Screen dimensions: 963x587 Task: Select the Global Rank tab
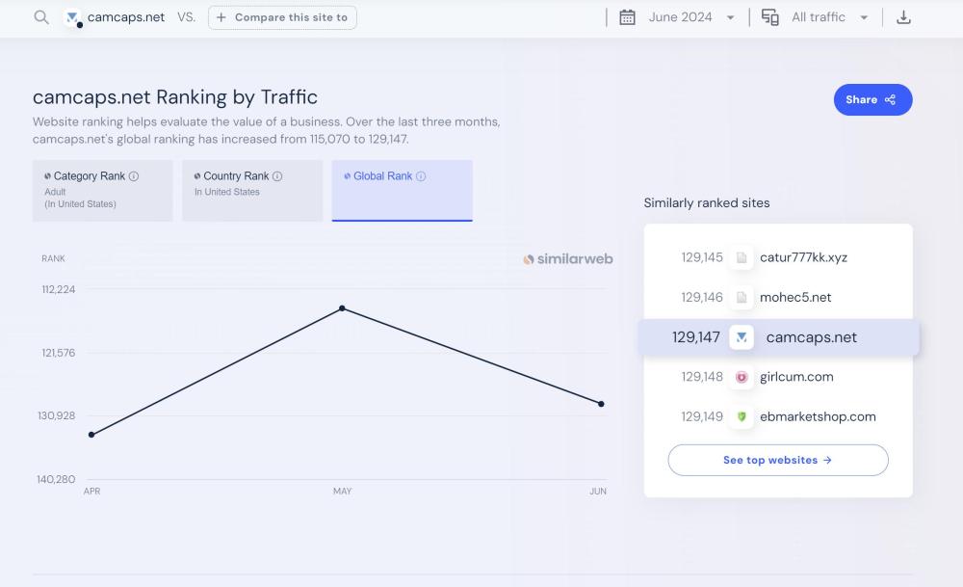[x=402, y=190]
